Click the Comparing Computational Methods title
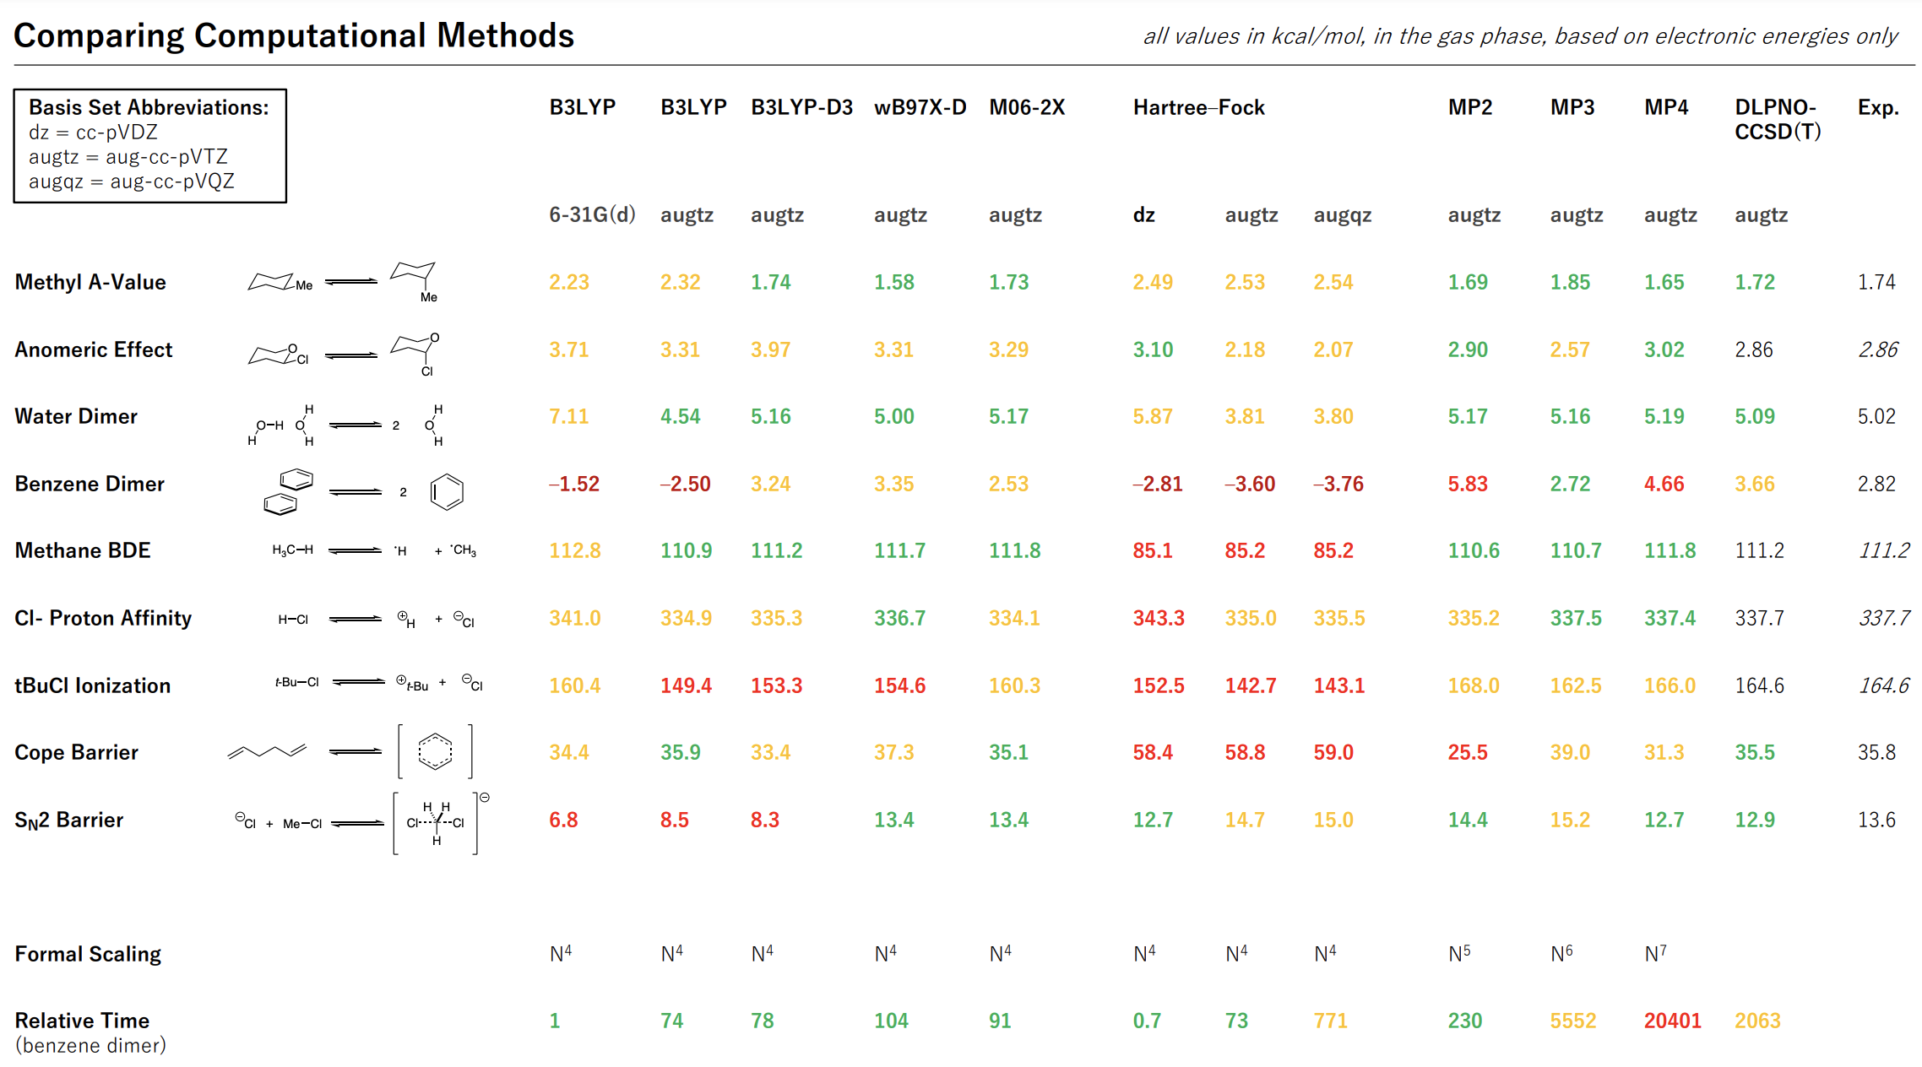 (x=294, y=35)
